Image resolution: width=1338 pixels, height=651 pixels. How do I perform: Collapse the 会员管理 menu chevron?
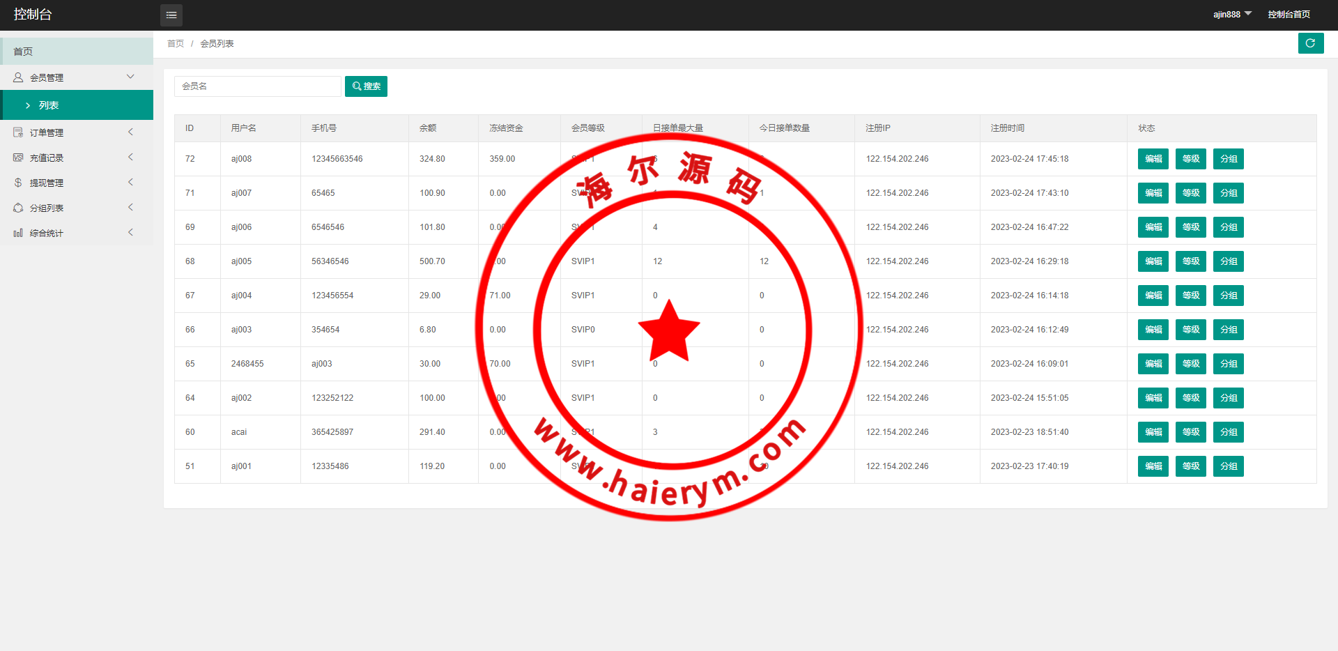tap(130, 77)
